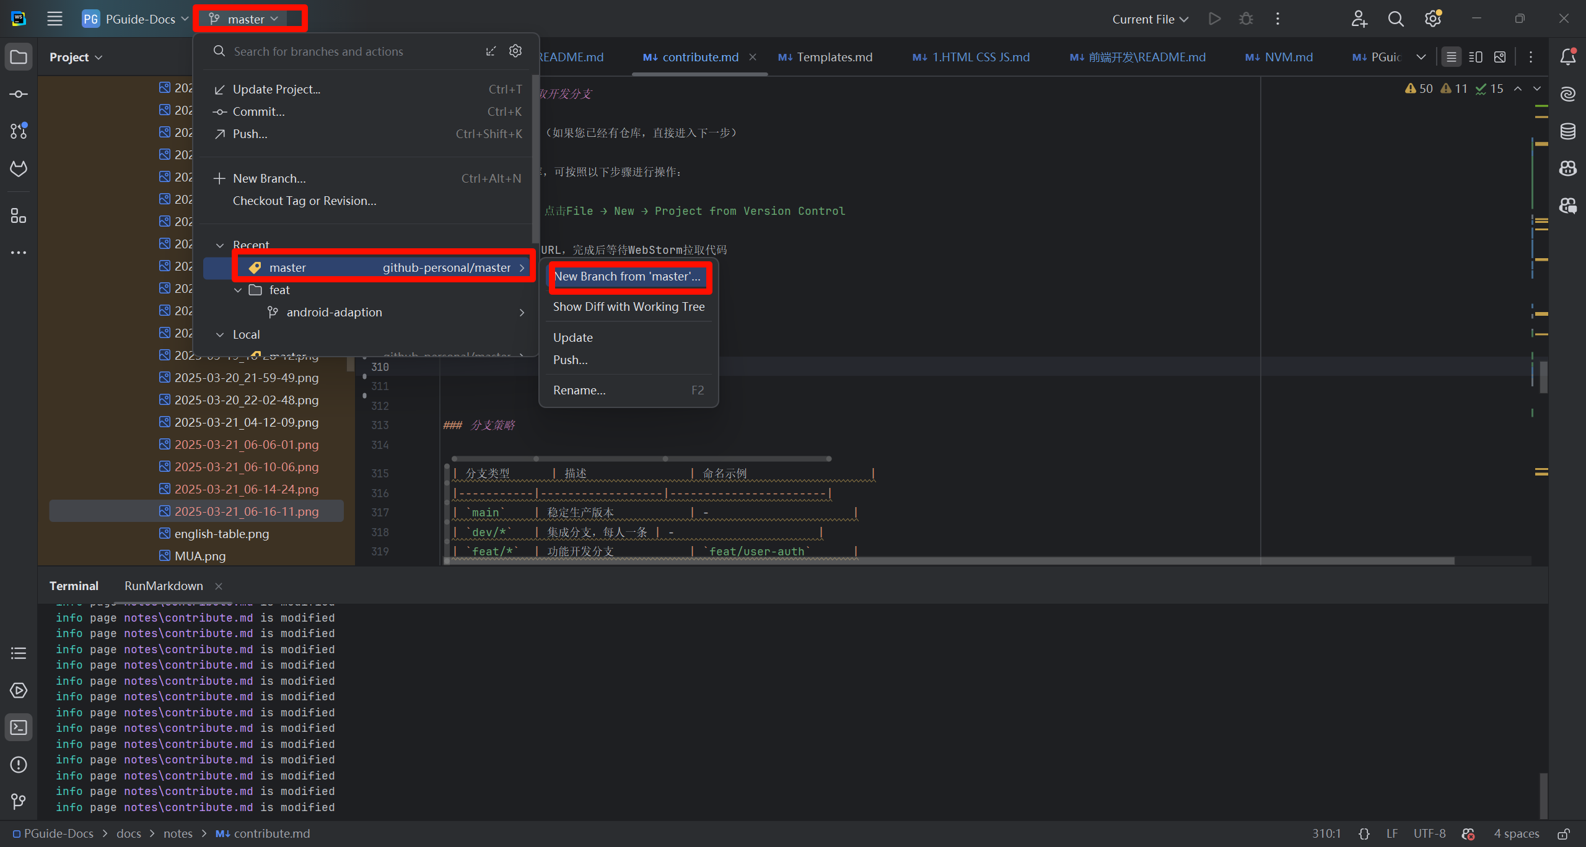Open the Problems tool window icon
1586x847 pixels.
pyautogui.click(x=19, y=765)
